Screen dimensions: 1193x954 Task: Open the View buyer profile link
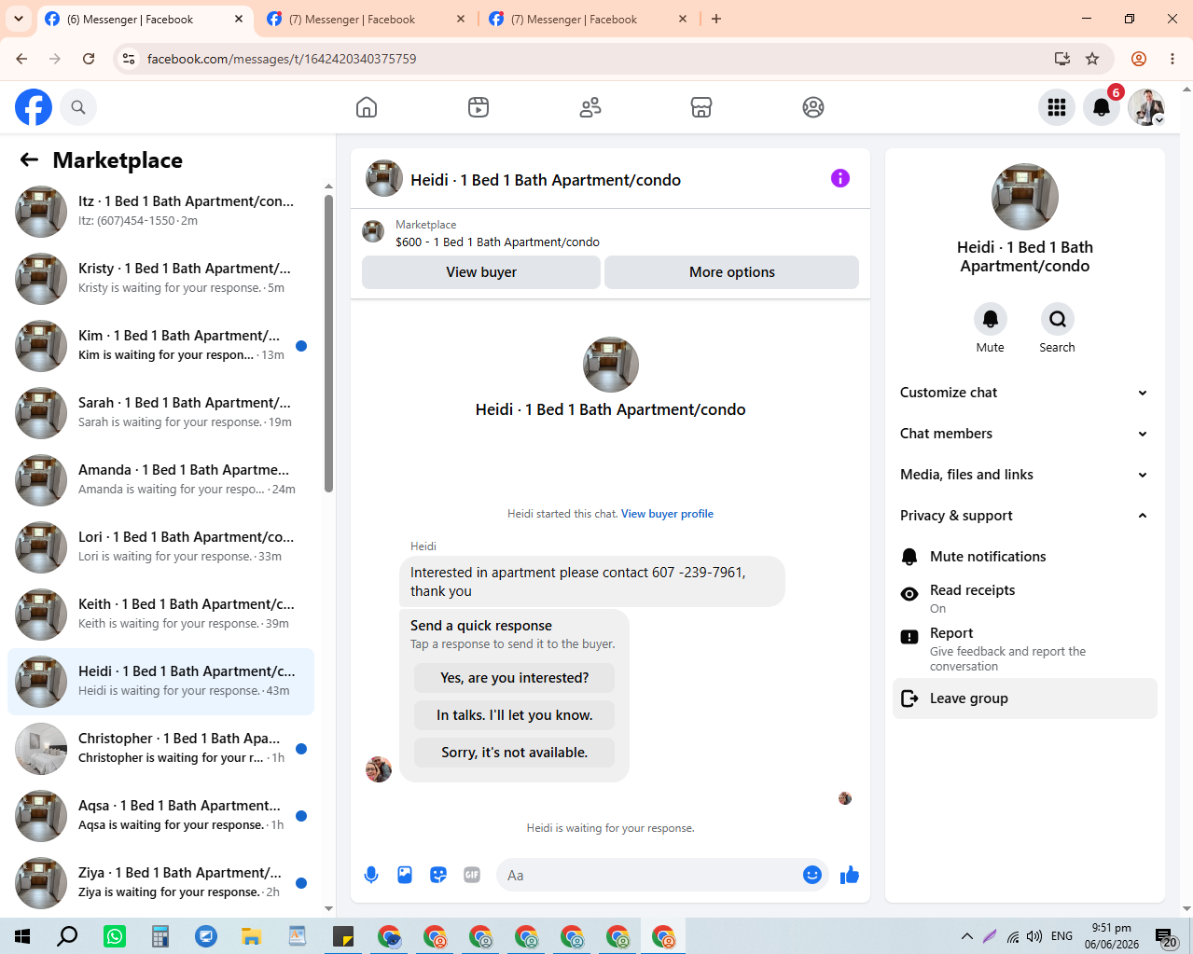667,514
